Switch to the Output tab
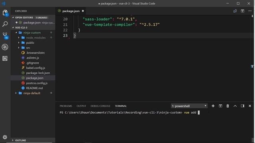This screenshot has height=143, width=255. pos(81,106)
